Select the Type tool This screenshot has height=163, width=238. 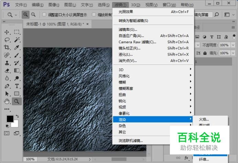(17, 86)
